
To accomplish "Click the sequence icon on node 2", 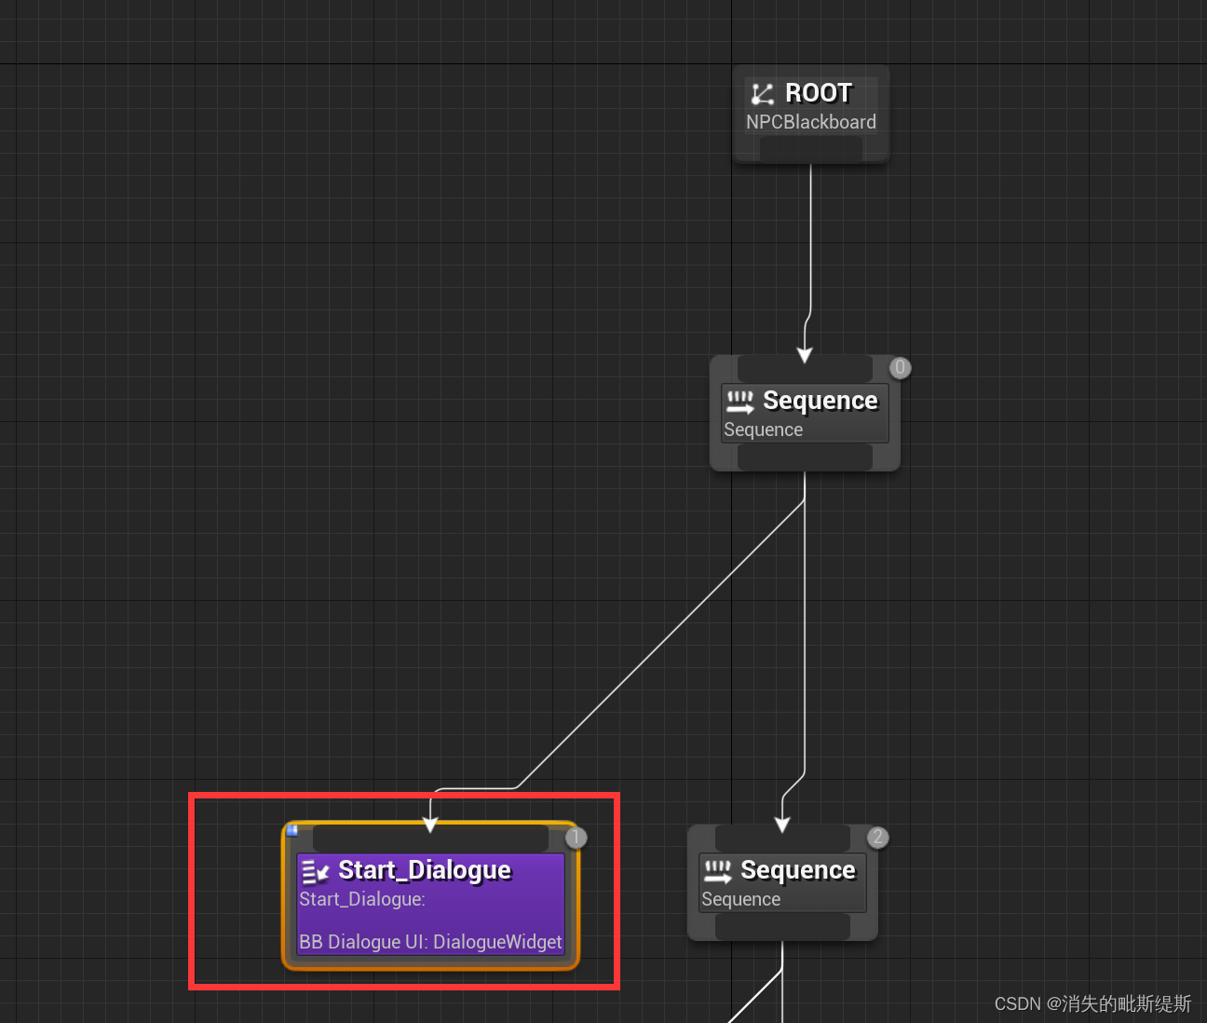I will click(x=718, y=871).
